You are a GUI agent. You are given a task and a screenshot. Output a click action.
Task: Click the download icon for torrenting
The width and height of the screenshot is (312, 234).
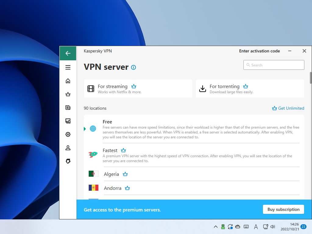[x=203, y=89]
